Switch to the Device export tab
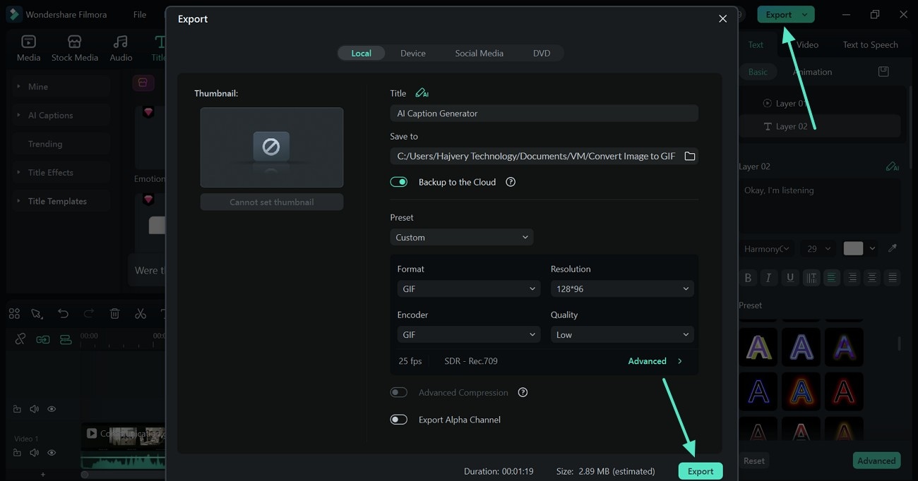The width and height of the screenshot is (918, 481). pos(413,53)
